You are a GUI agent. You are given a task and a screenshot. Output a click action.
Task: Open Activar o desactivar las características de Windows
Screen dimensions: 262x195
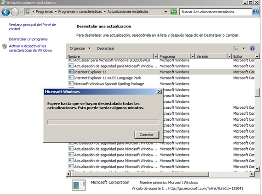[x=30, y=48]
